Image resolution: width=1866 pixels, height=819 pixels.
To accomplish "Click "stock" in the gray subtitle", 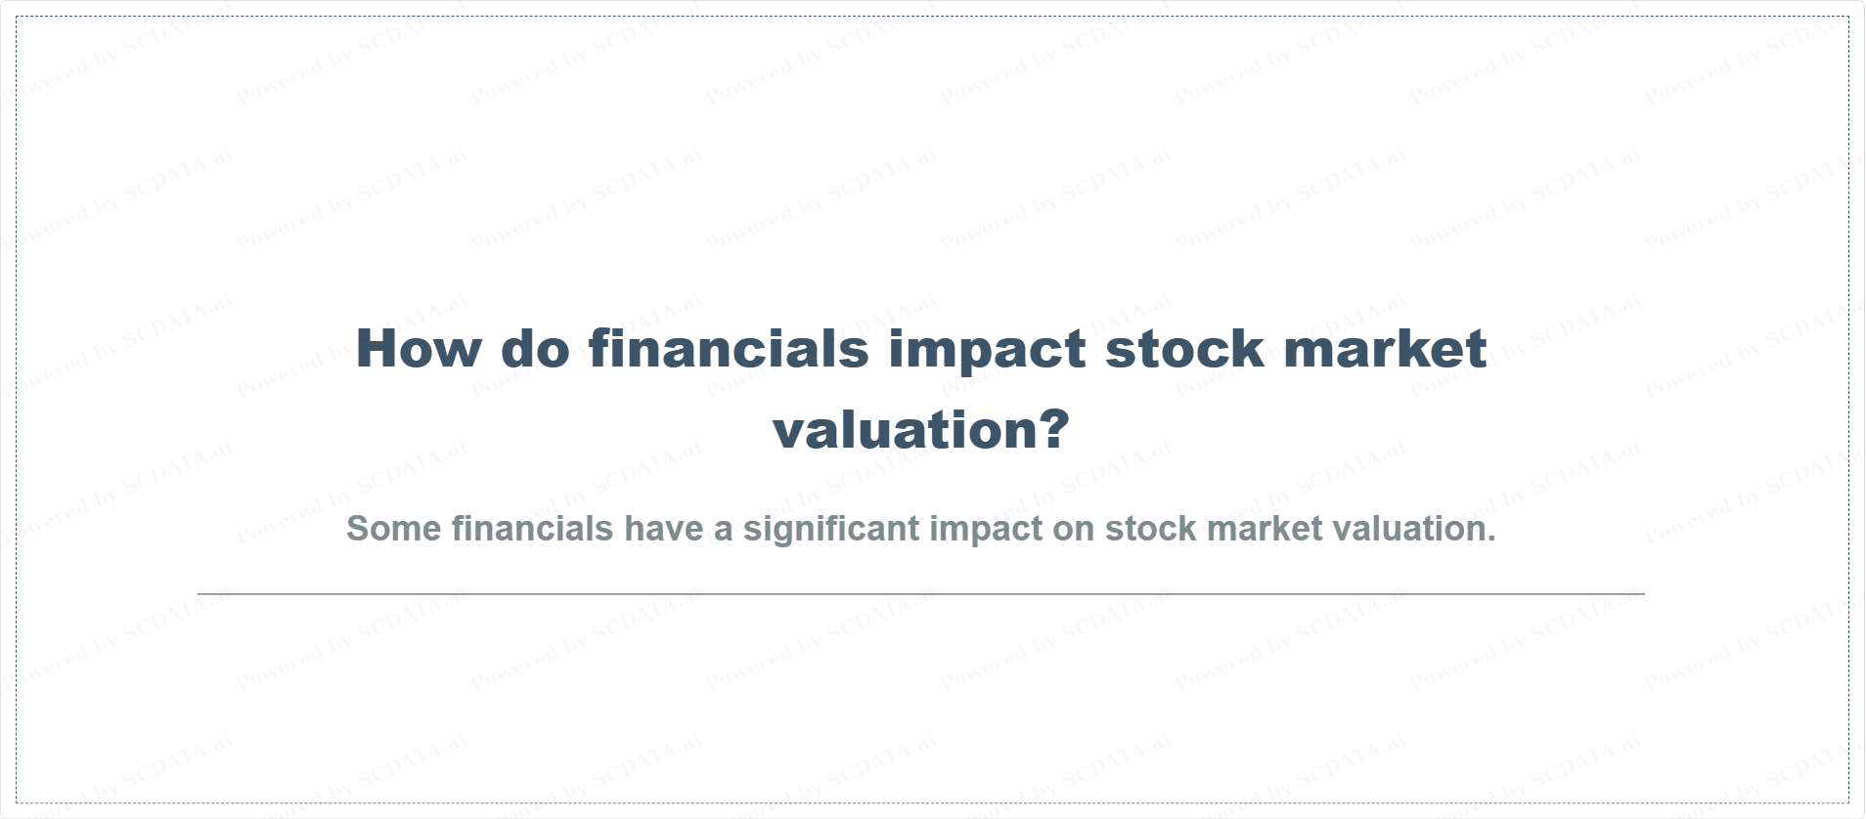I will [x=1151, y=529].
